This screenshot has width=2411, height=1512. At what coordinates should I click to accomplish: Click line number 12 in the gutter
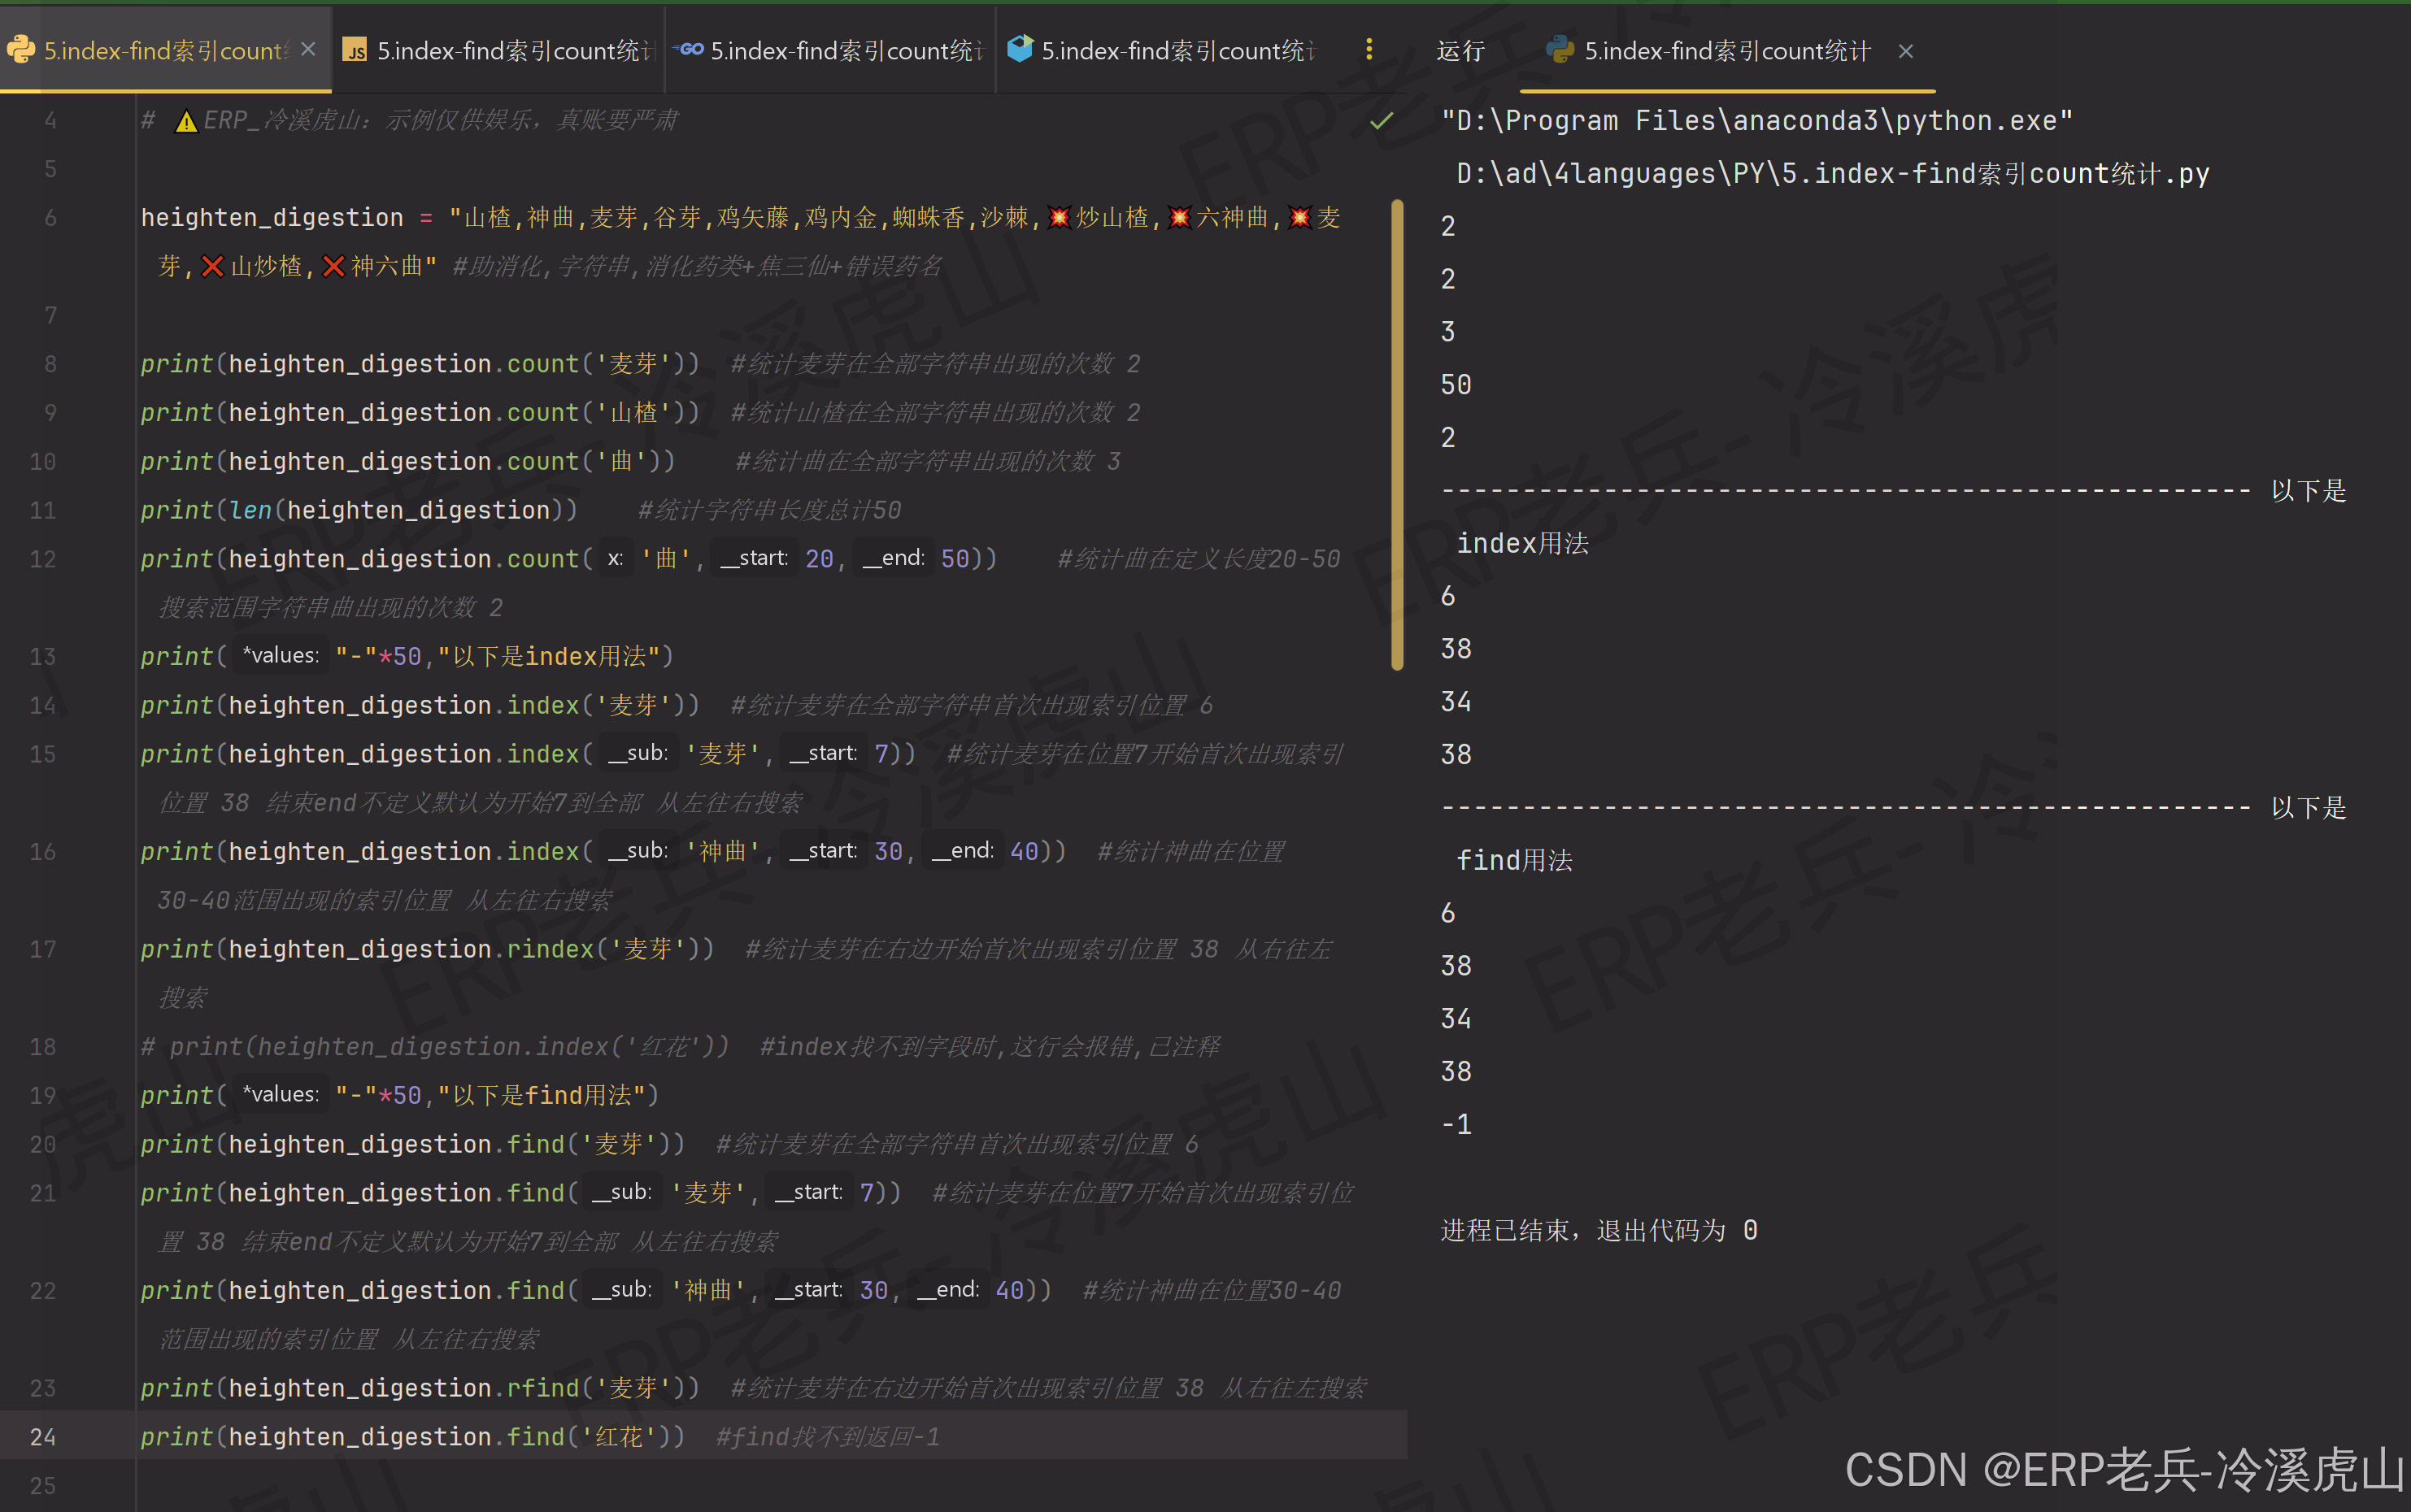point(43,559)
